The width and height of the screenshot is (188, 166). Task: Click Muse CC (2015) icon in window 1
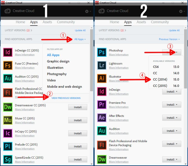pos(8,120)
